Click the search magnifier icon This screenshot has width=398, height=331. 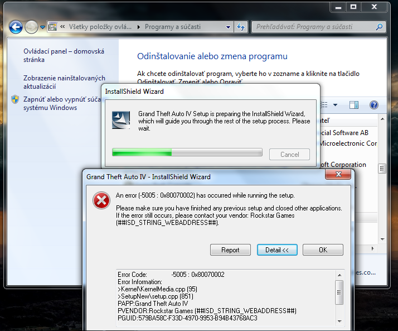[x=379, y=27]
